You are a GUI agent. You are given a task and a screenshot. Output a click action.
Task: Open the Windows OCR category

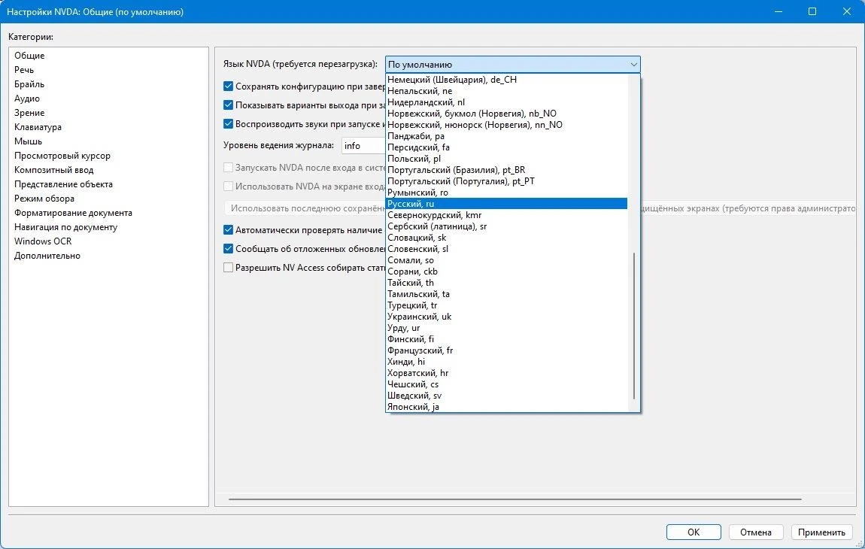point(43,242)
